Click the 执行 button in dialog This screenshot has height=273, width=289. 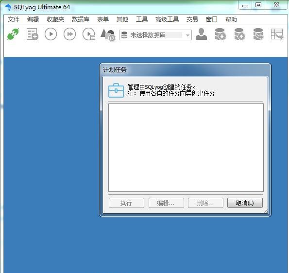coord(126,203)
